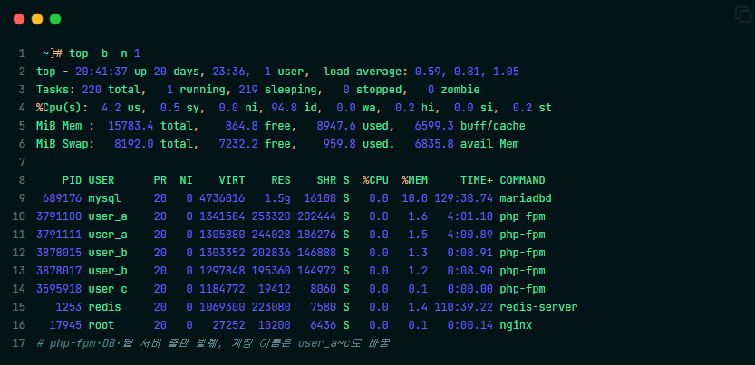Click the SHR column header
The image size is (755, 365).
[326, 180]
